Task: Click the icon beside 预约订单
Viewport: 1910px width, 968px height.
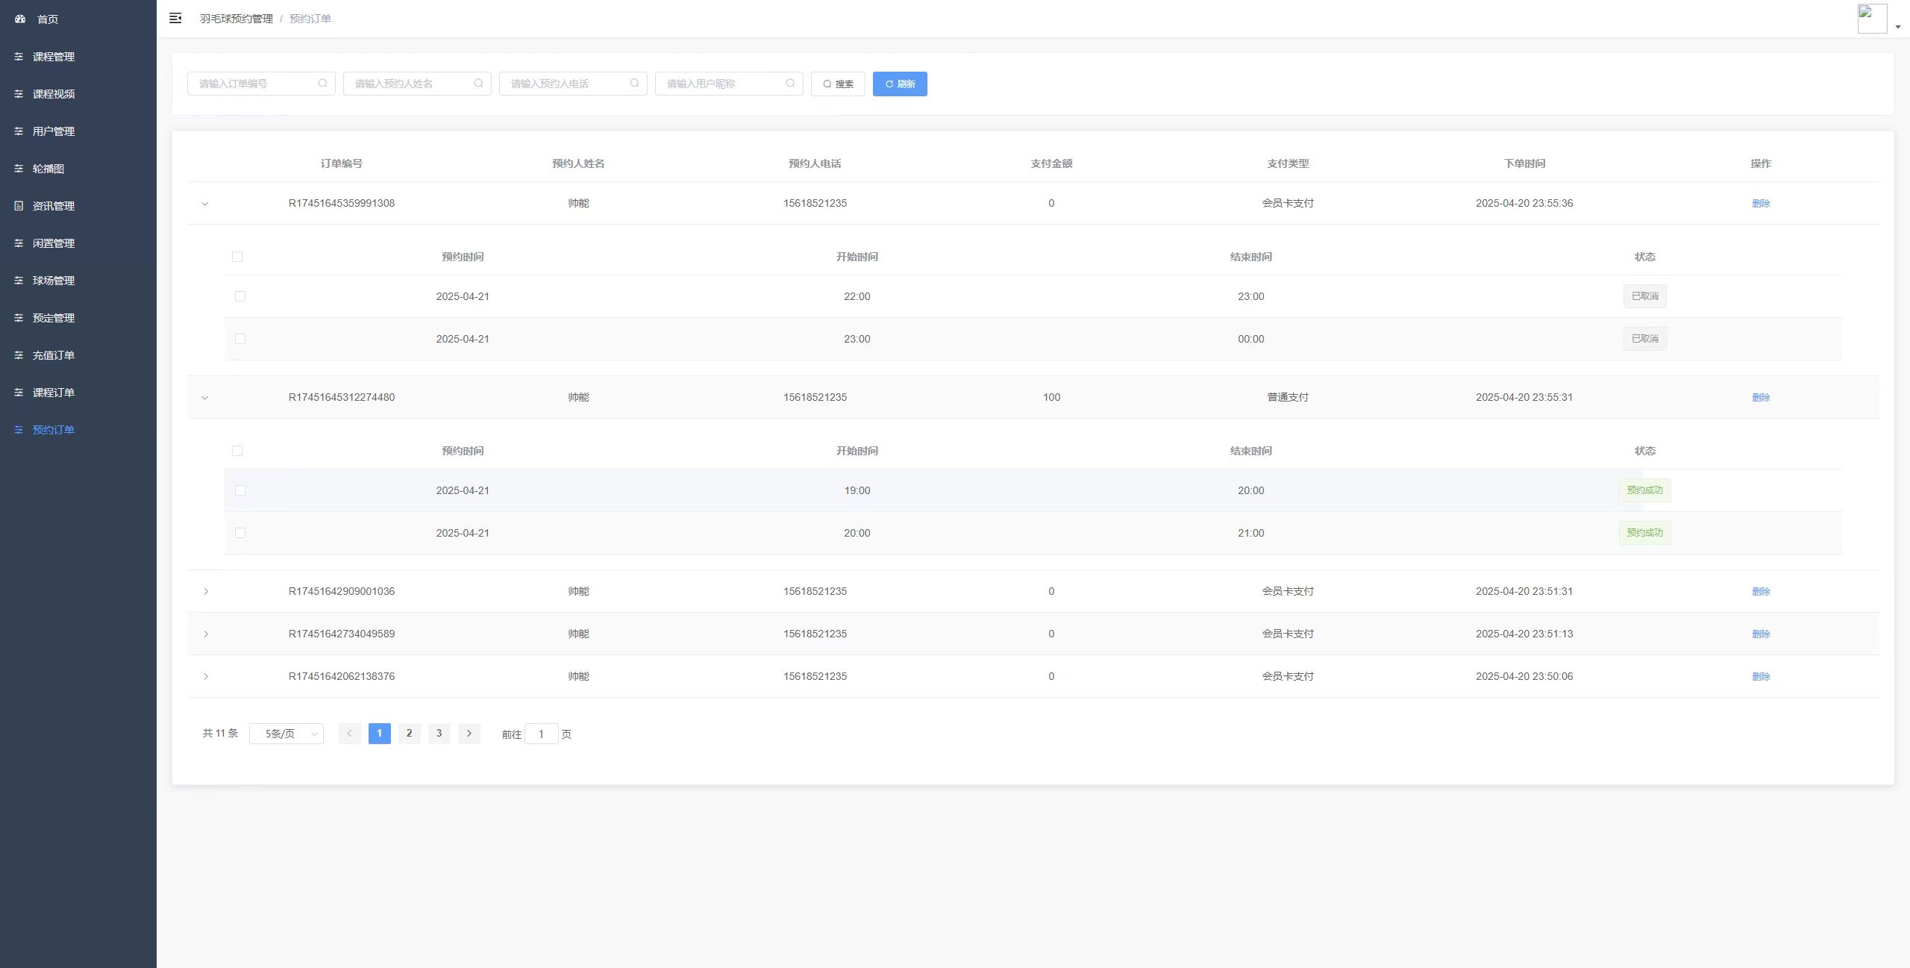Action: [19, 429]
